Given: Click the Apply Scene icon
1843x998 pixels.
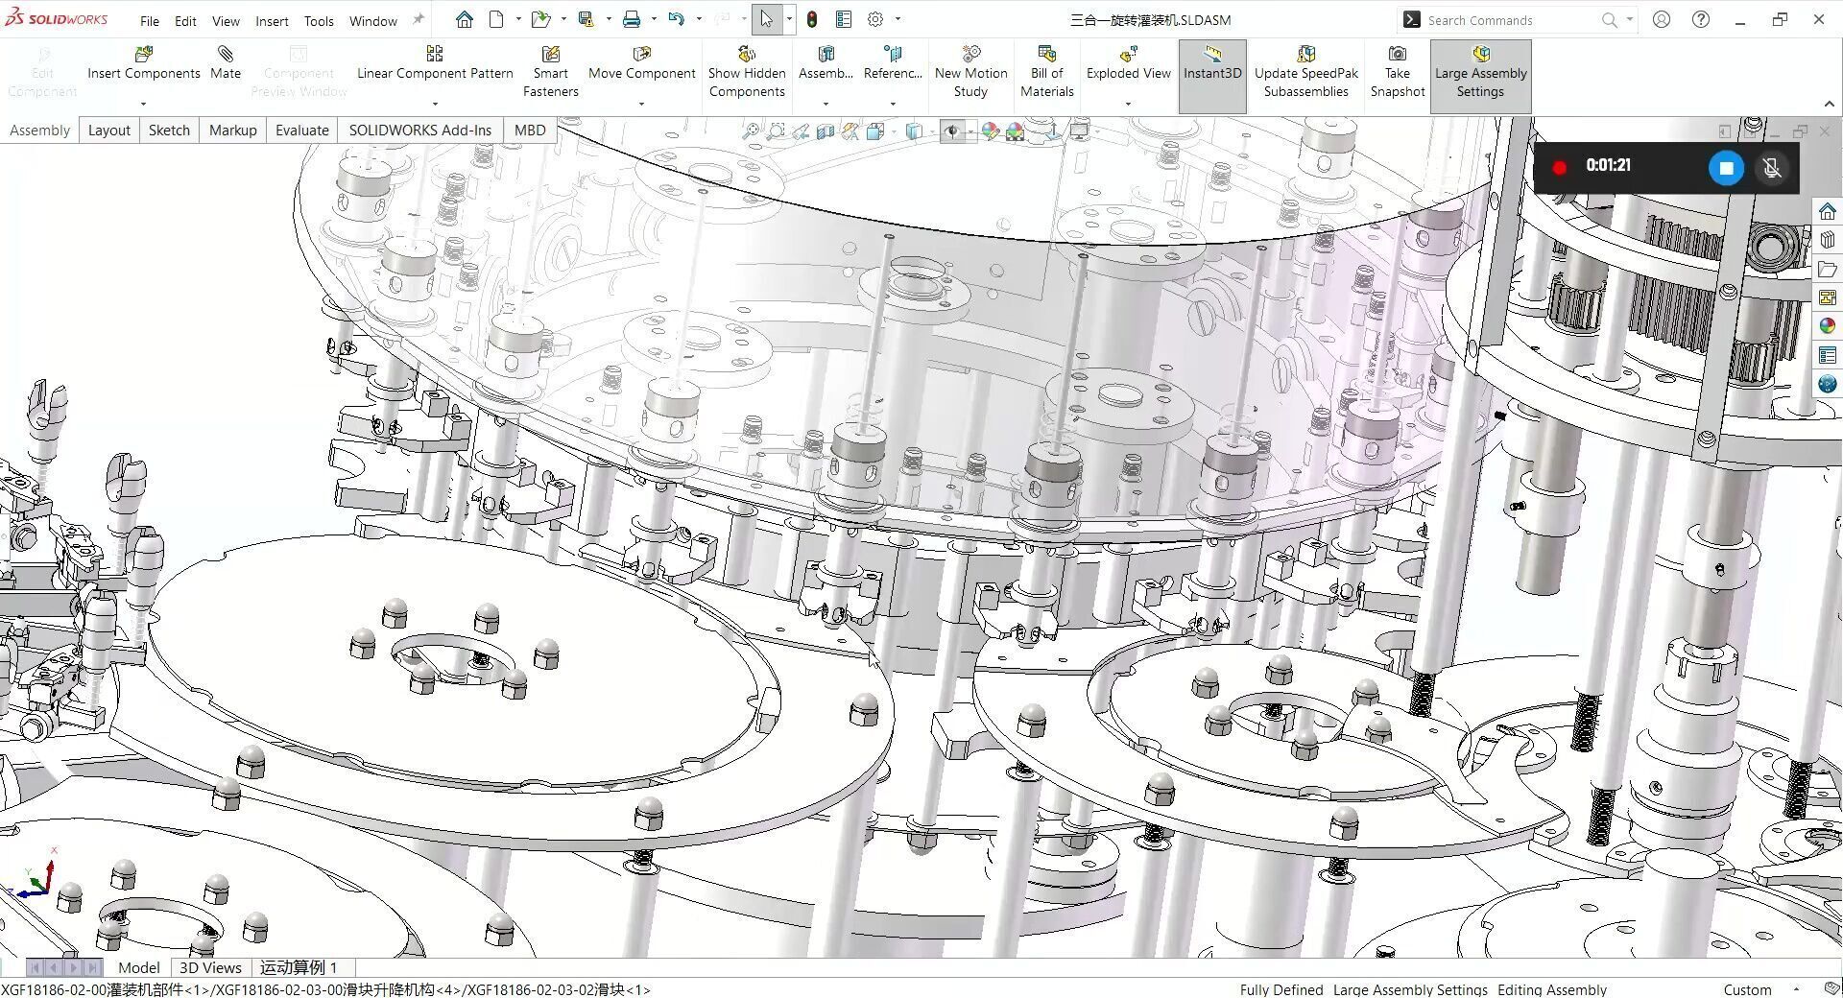Looking at the screenshot, I should point(1015,131).
